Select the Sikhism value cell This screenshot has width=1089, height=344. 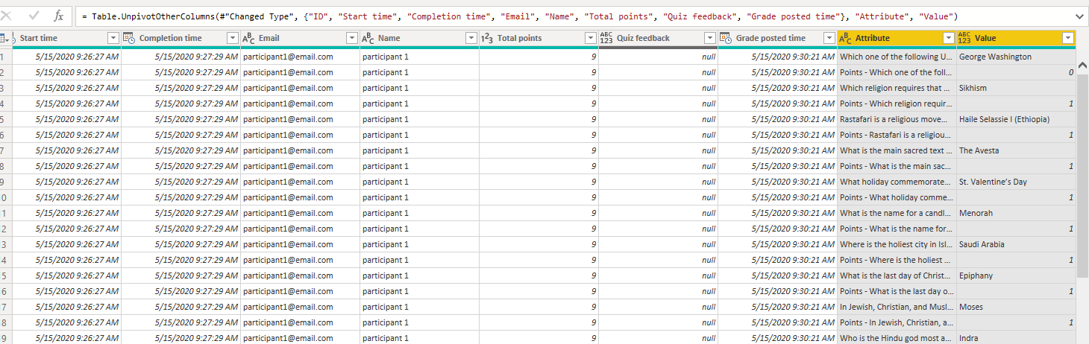coord(1016,88)
